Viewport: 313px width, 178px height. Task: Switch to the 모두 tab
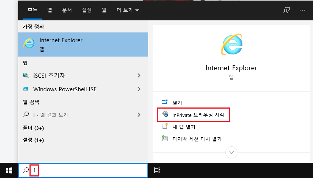click(x=33, y=10)
